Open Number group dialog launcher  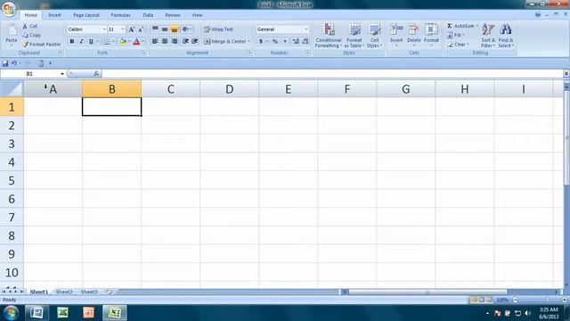pos(307,53)
